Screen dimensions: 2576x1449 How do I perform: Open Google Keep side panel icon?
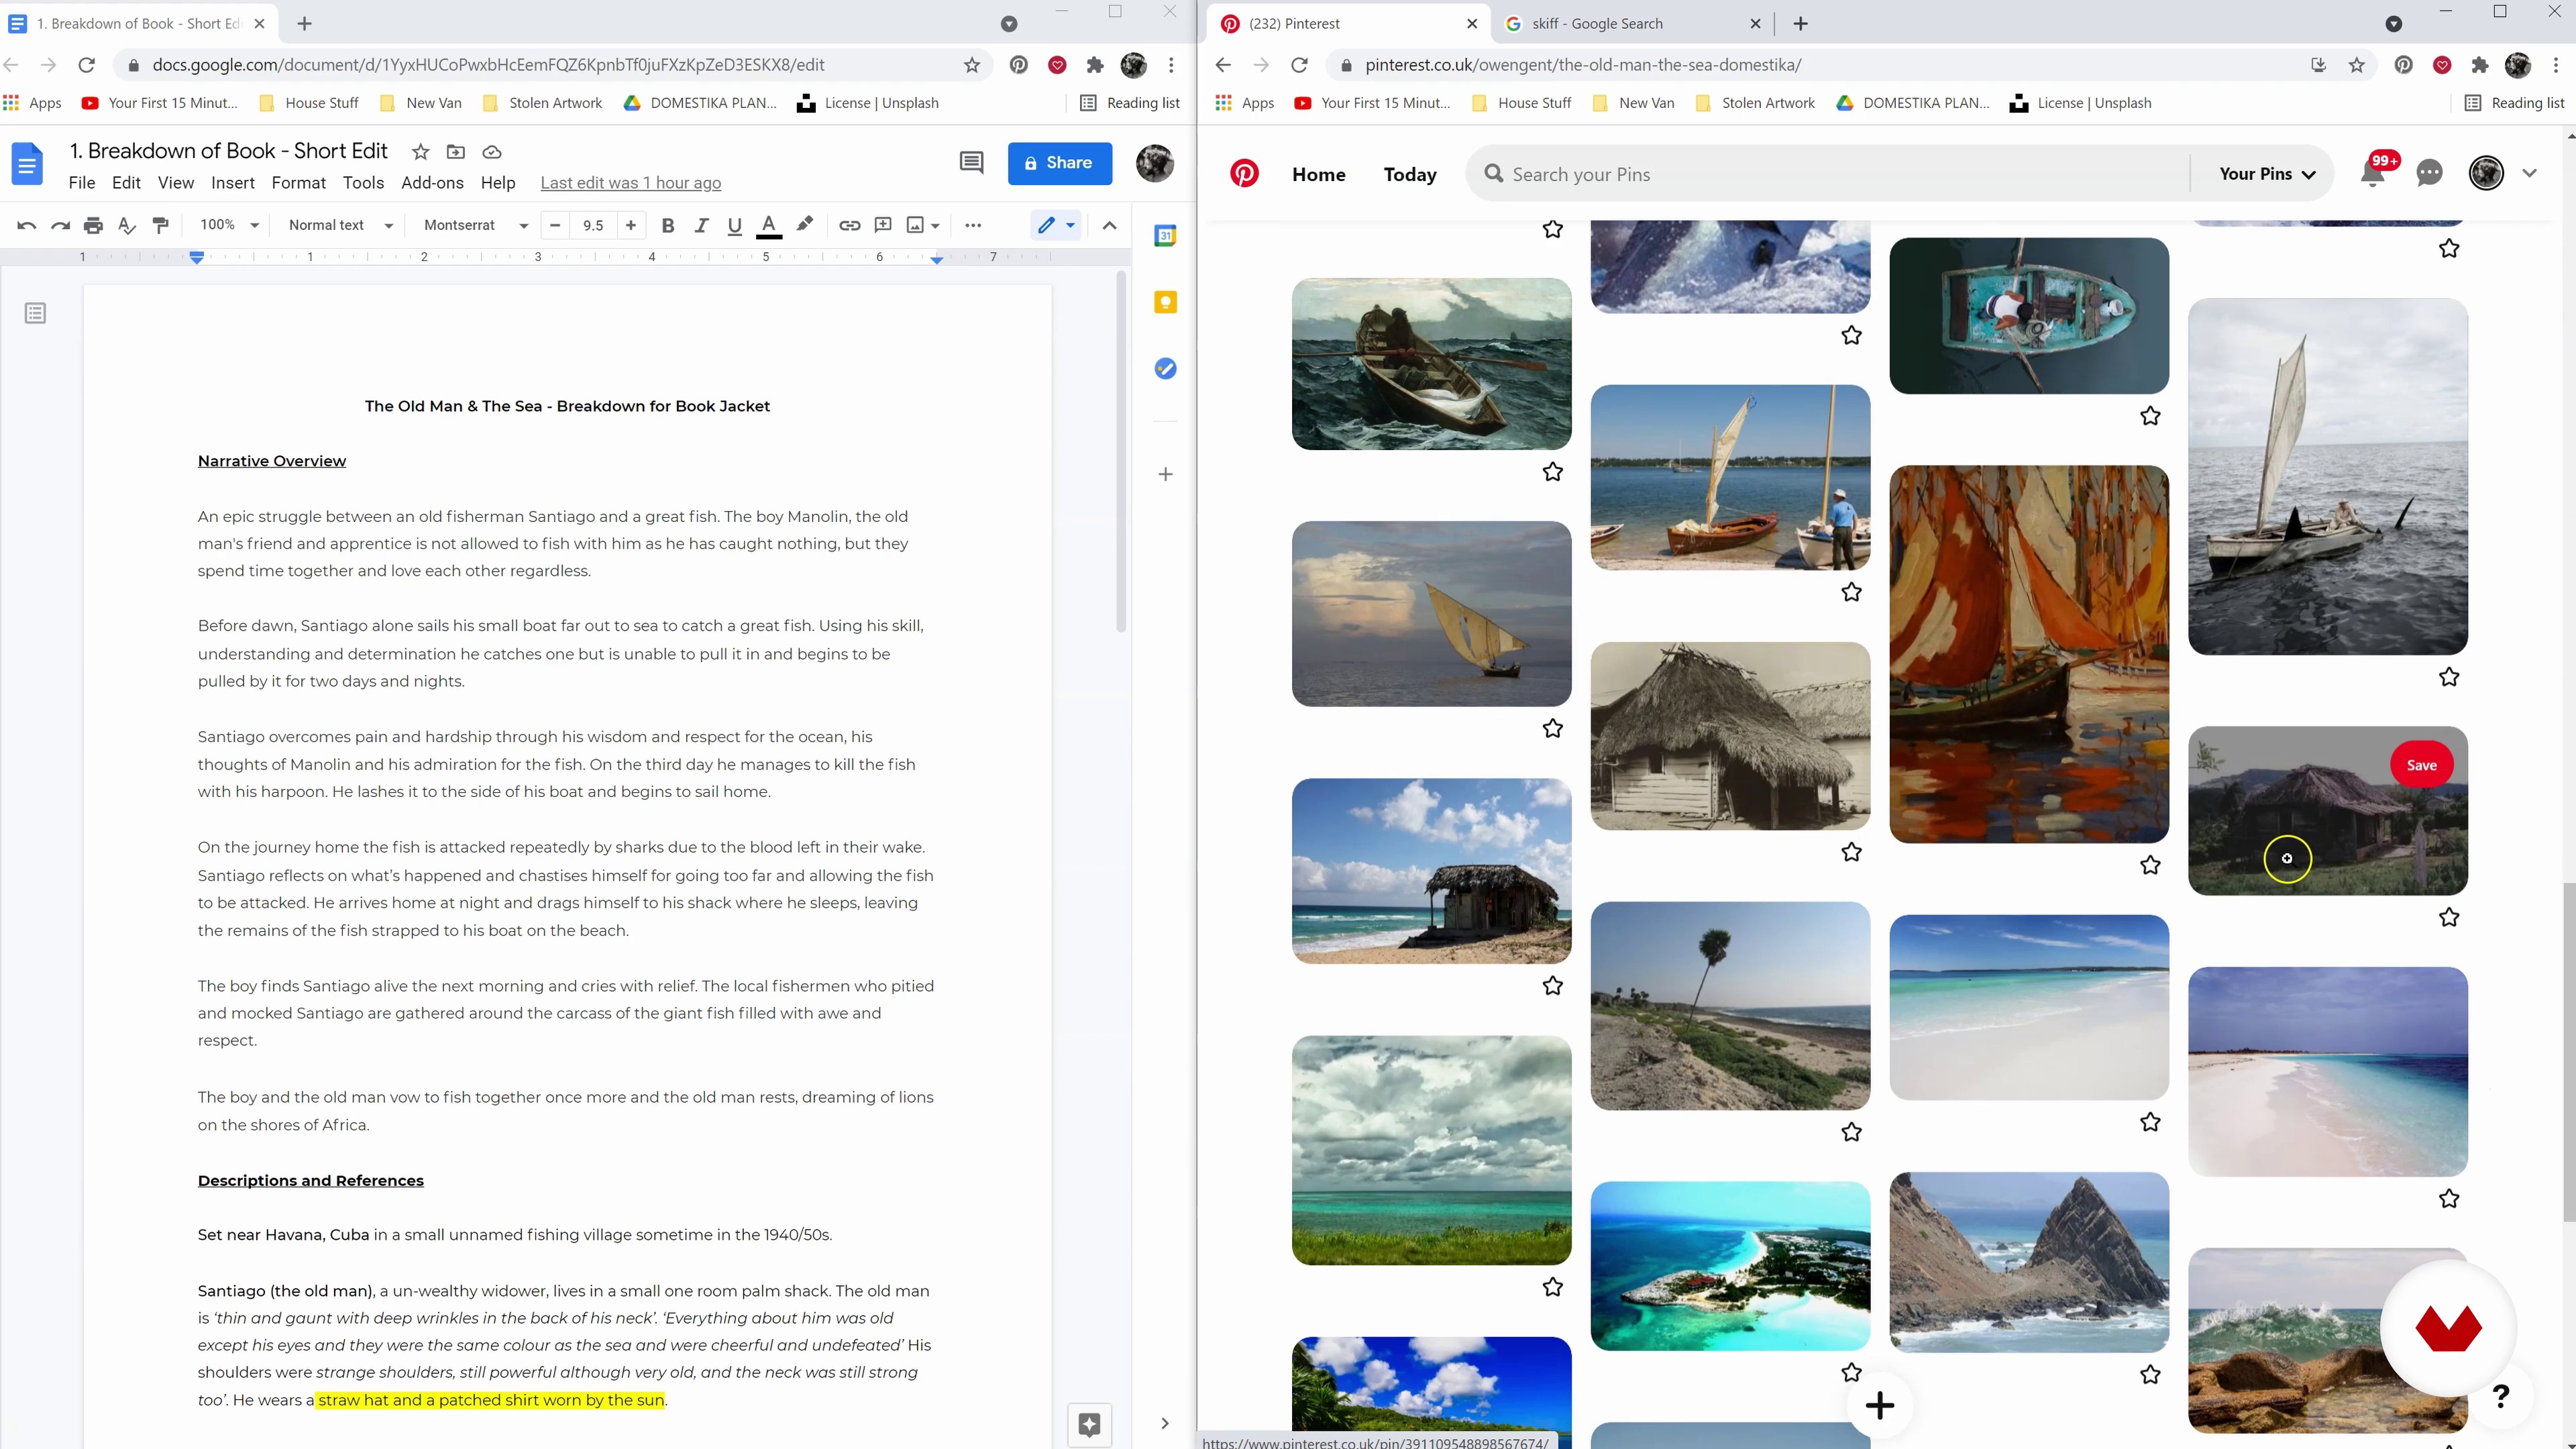click(1165, 302)
